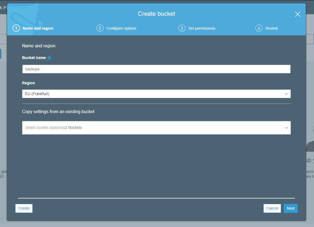Viewport: 314px width, 227px height.
Task: Open the Region dropdown EU (Frankfurt)
Action: [156, 94]
